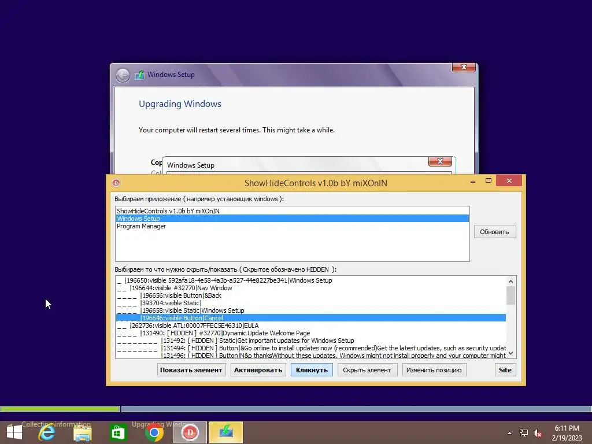Open File Explorer from the taskbar
The height and width of the screenshot is (444, 592).
point(82,432)
